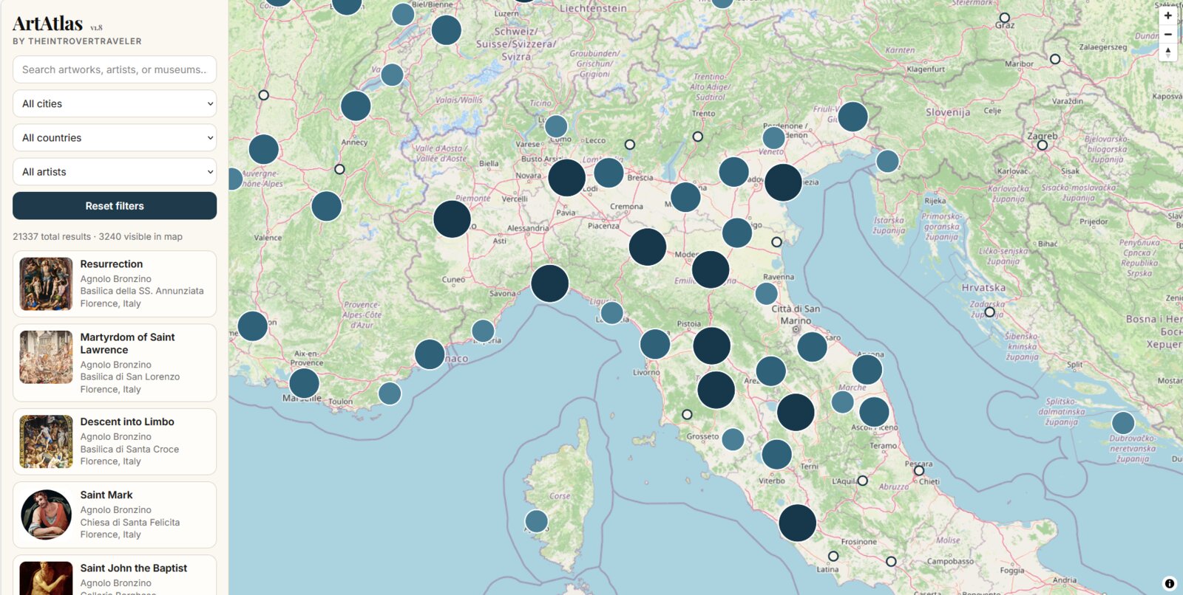This screenshot has height=595, width=1183.
Task: Click the small marker near Pescara
Action: click(x=919, y=470)
